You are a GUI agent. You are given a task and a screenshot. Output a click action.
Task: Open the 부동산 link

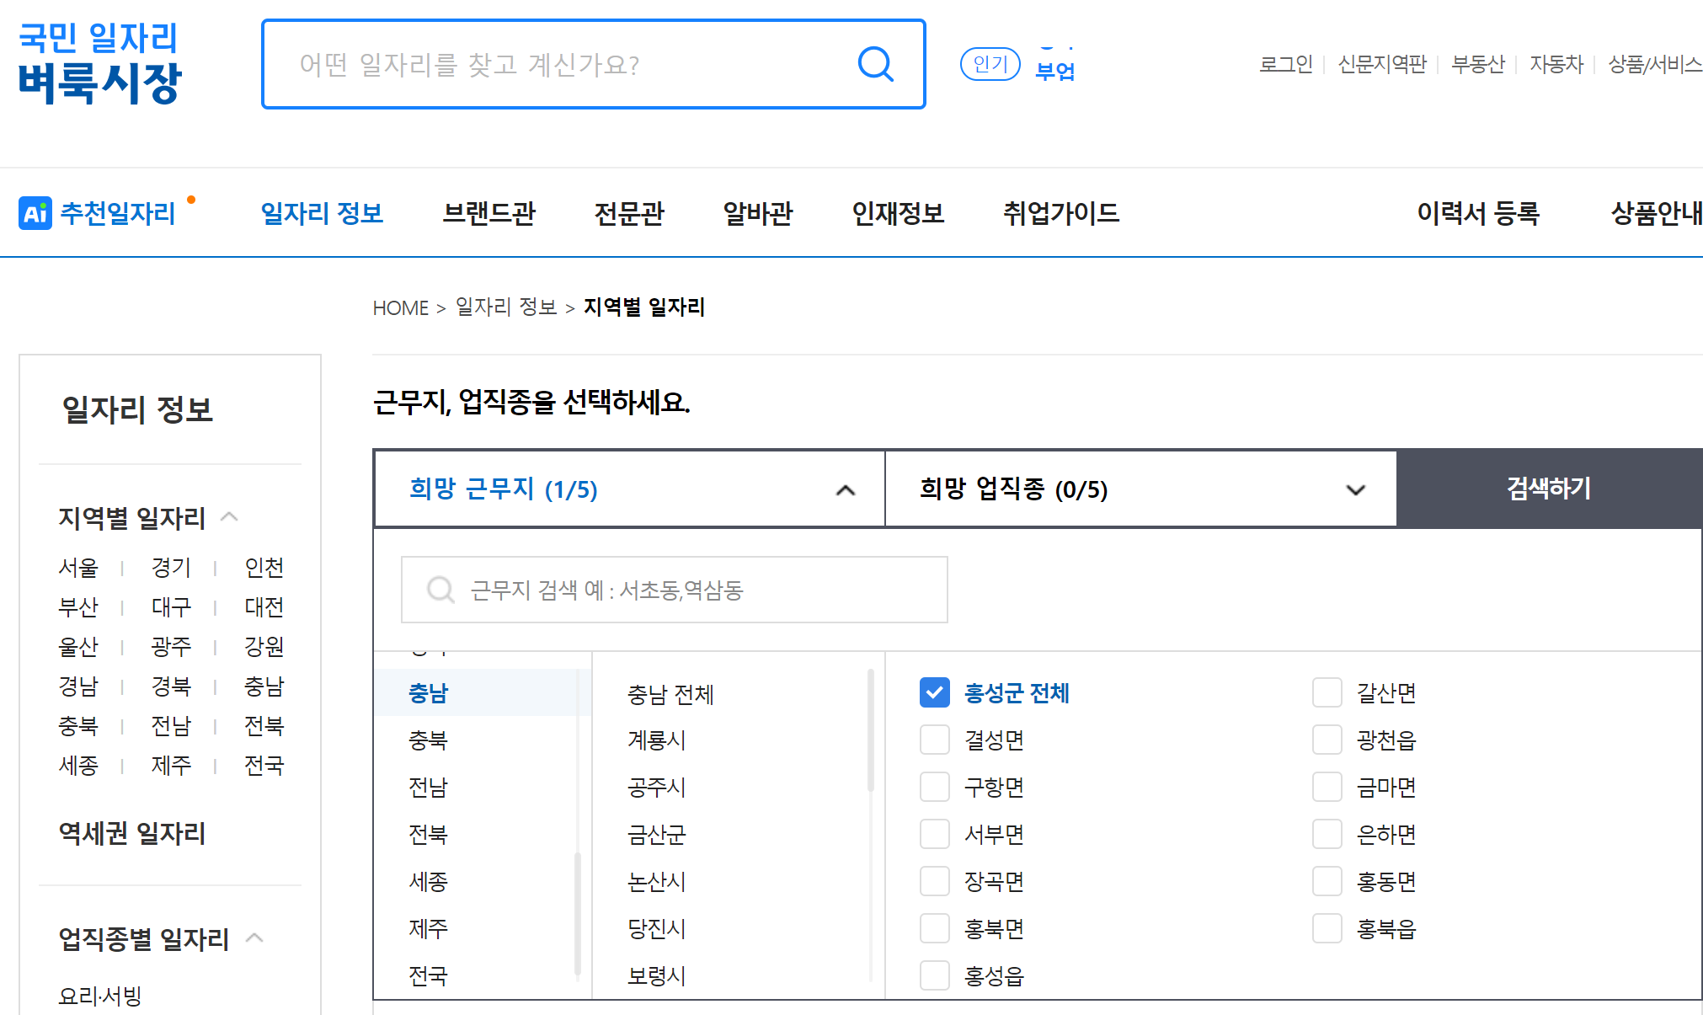(1478, 64)
